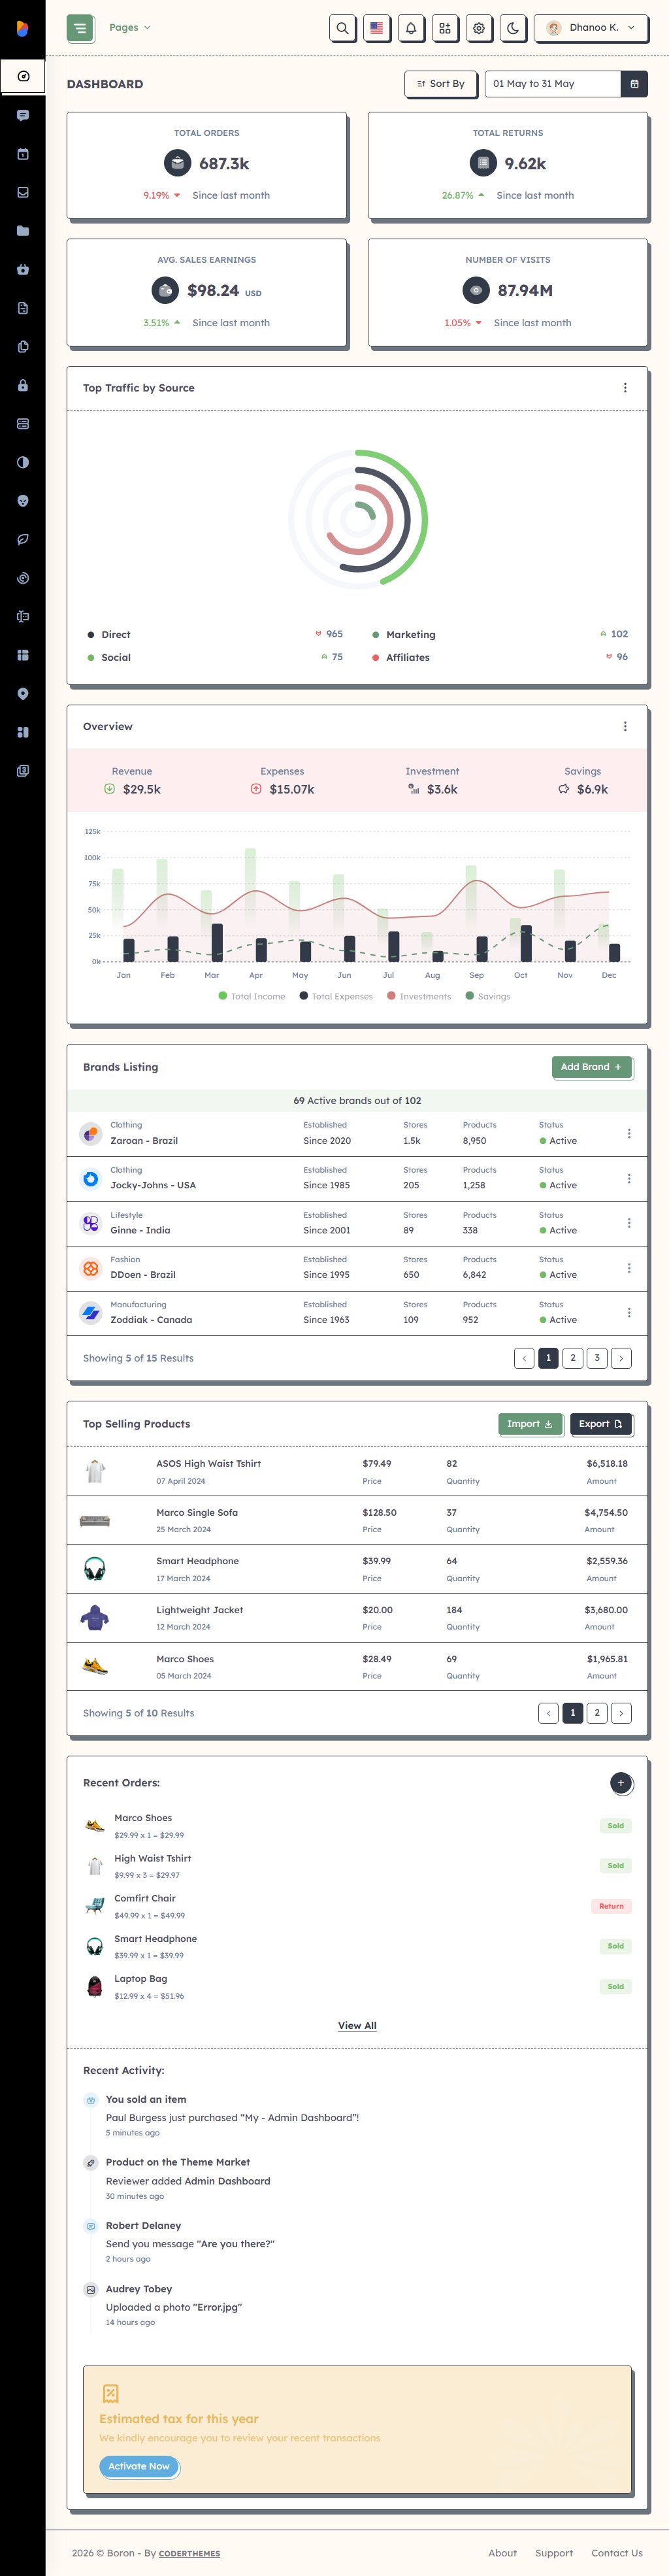669x2576 pixels.
Task: Open the CODERTHEMES footer link
Action: [189, 2553]
